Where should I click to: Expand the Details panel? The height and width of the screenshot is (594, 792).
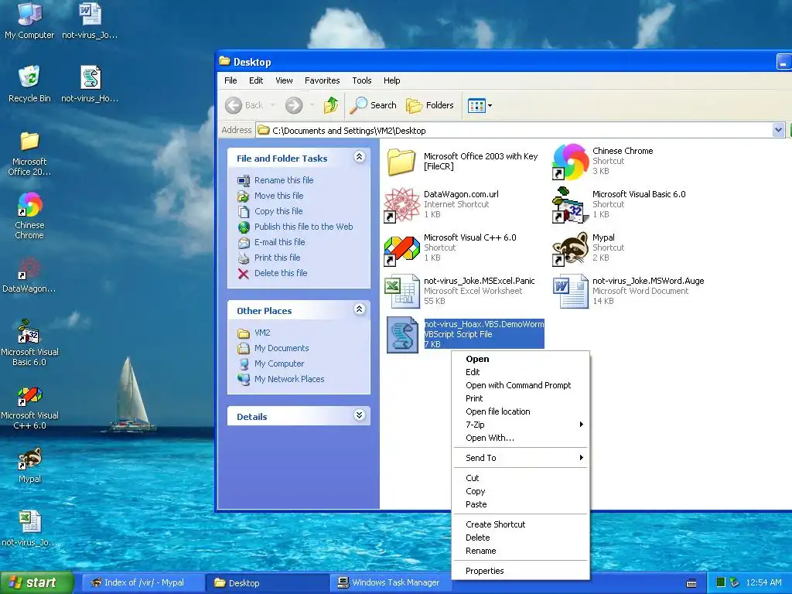click(x=359, y=415)
